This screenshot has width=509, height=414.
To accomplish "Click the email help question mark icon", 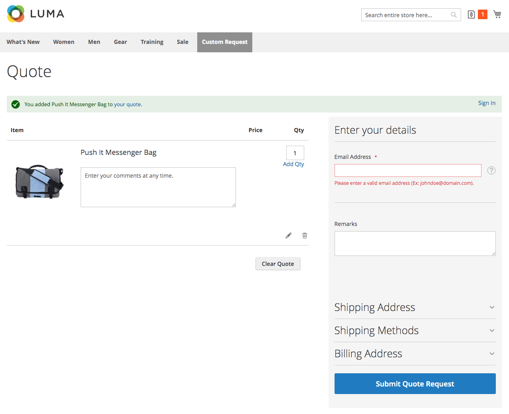I will [x=491, y=170].
